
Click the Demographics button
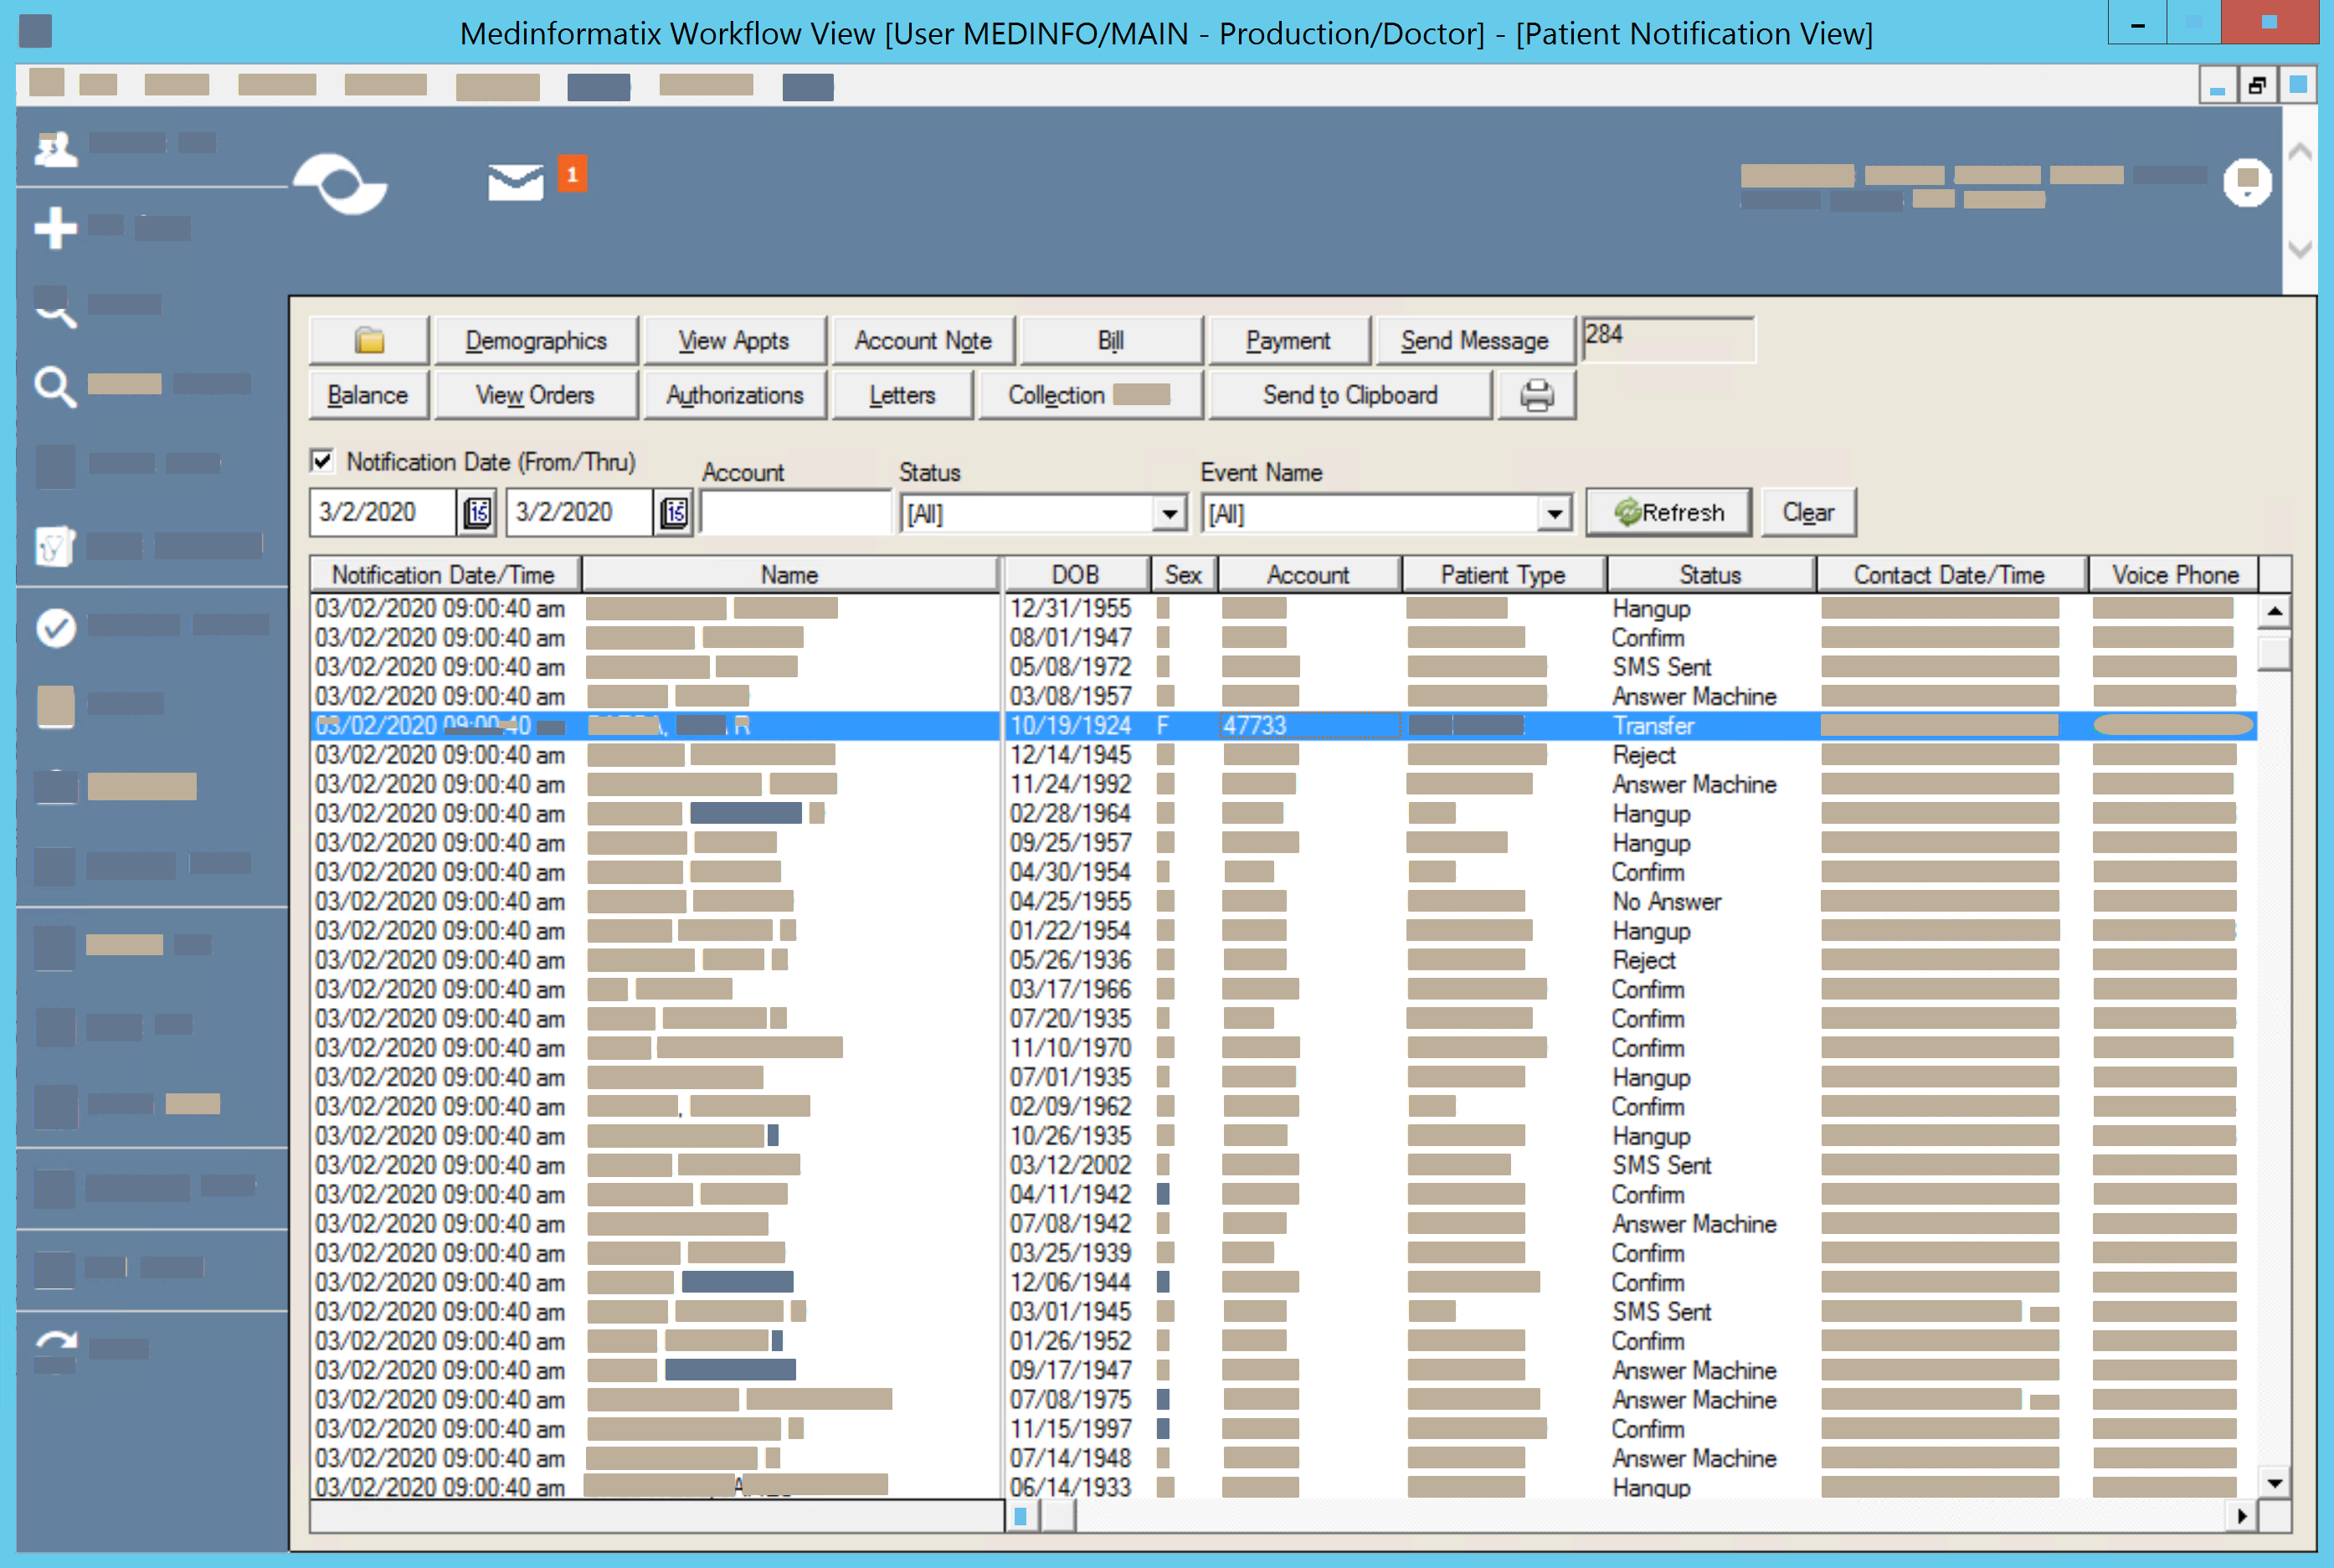(x=536, y=341)
